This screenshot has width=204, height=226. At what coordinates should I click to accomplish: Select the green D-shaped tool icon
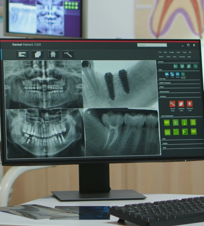coord(185,132)
